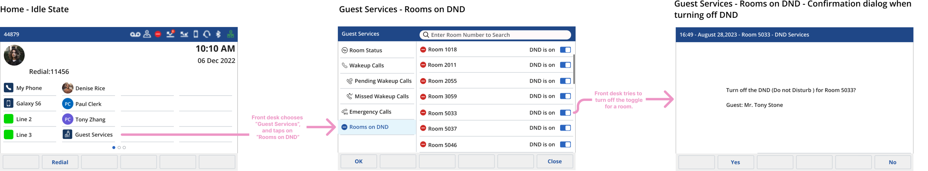Tap the Bluetooth status icon
Viewport: 928px width, 171px height.
coord(218,35)
